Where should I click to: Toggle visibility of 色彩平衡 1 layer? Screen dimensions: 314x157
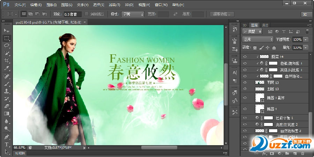tap(245, 118)
